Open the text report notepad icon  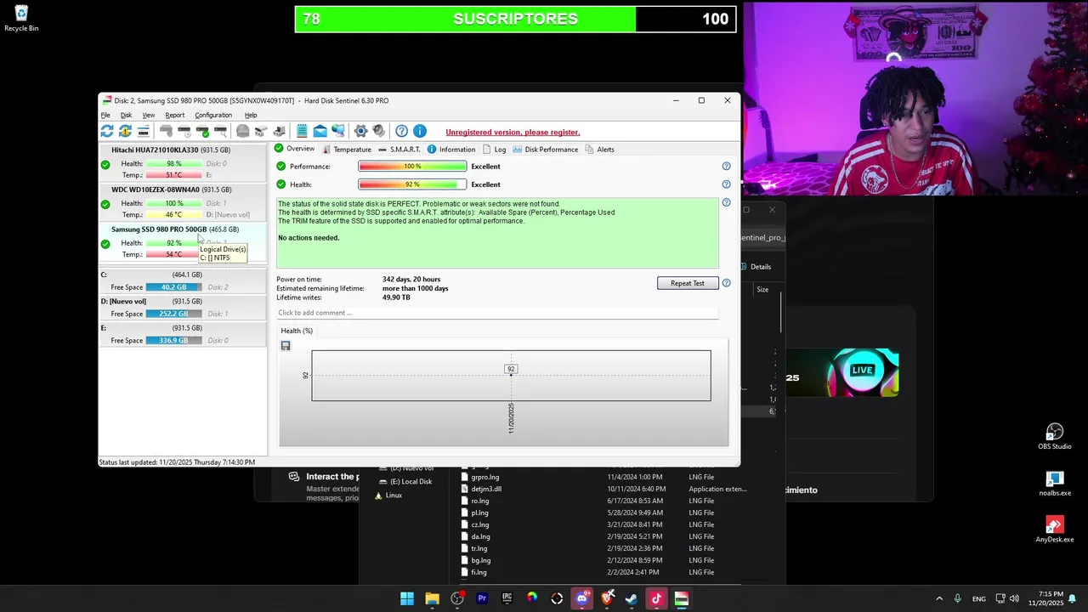pyautogui.click(x=302, y=131)
